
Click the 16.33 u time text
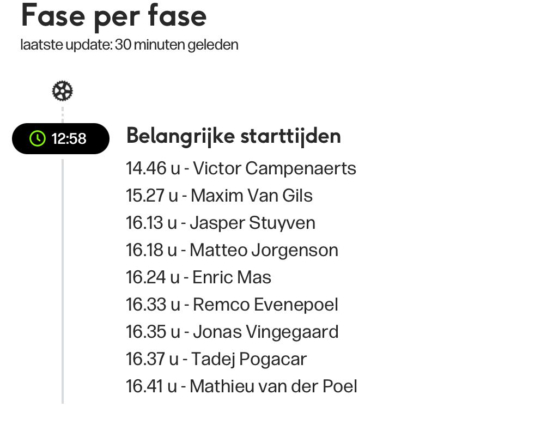153,305
